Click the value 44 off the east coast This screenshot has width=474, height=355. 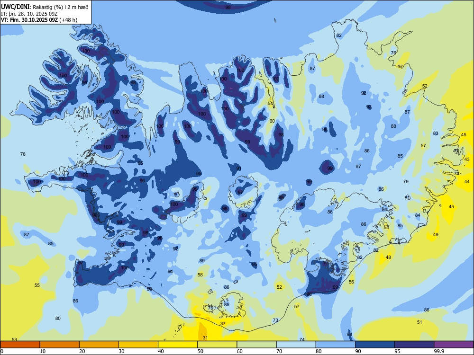click(467, 181)
